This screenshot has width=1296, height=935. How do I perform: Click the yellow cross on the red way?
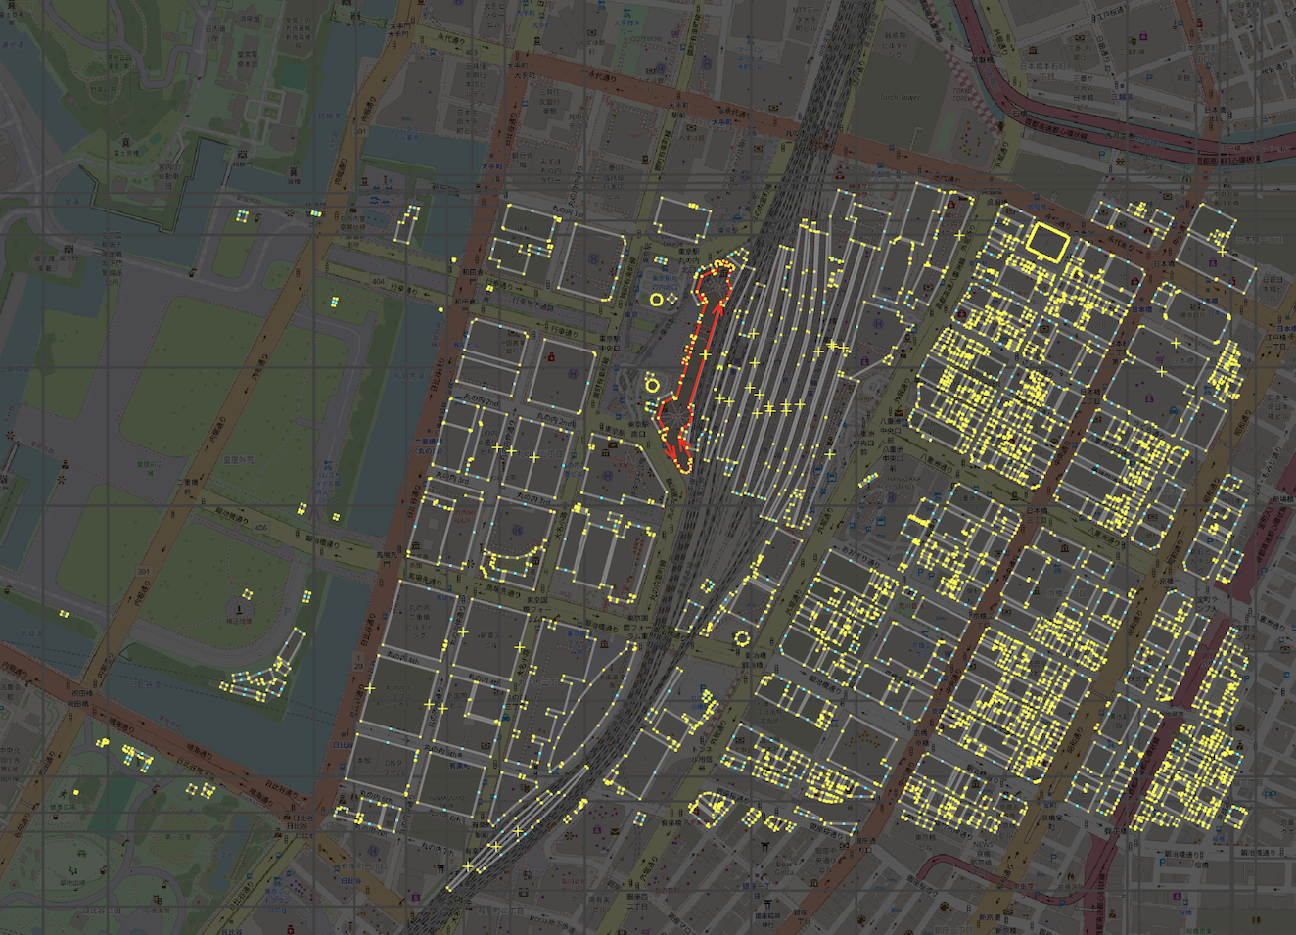(705, 353)
